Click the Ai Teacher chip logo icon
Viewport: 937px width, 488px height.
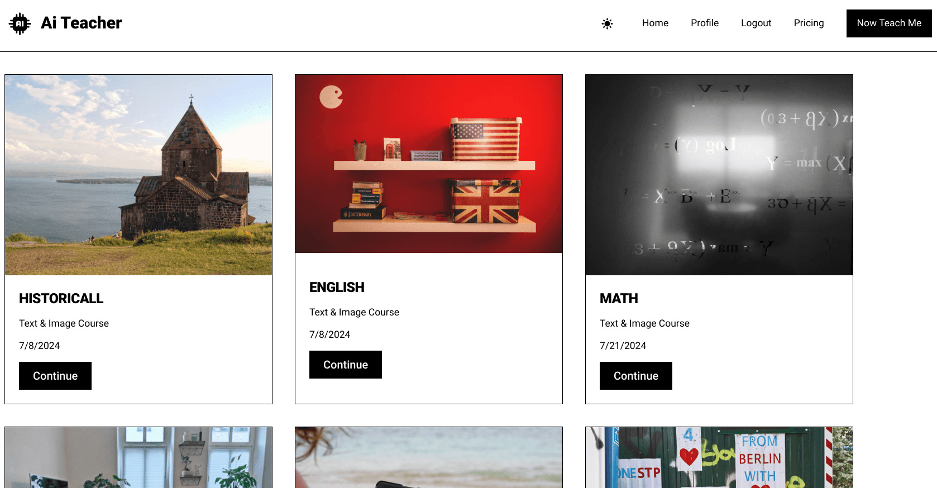click(20, 23)
